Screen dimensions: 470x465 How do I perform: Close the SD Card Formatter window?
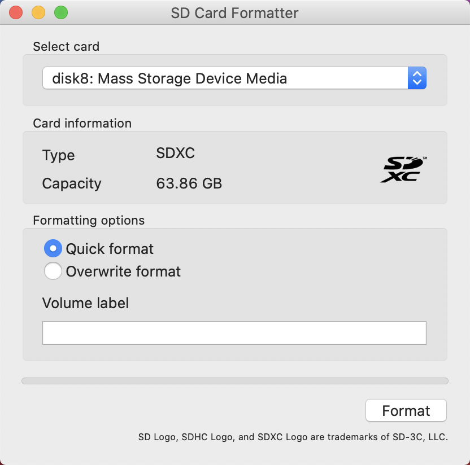coord(16,13)
